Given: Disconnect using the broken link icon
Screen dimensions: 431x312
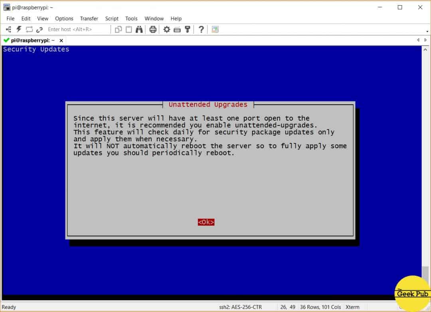Looking at the screenshot, I should coord(39,29).
